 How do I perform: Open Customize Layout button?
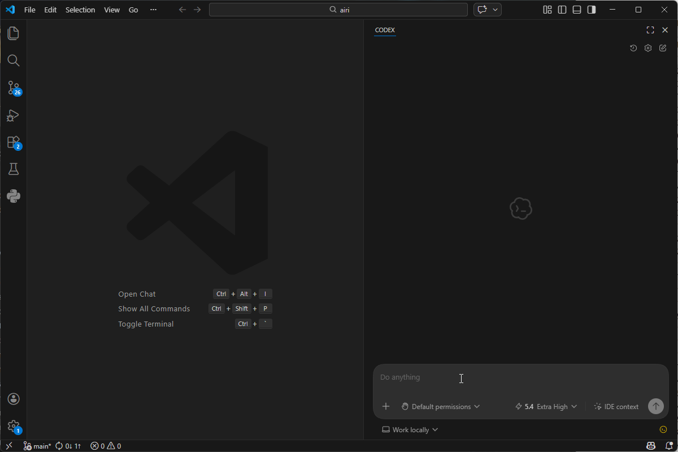click(547, 10)
